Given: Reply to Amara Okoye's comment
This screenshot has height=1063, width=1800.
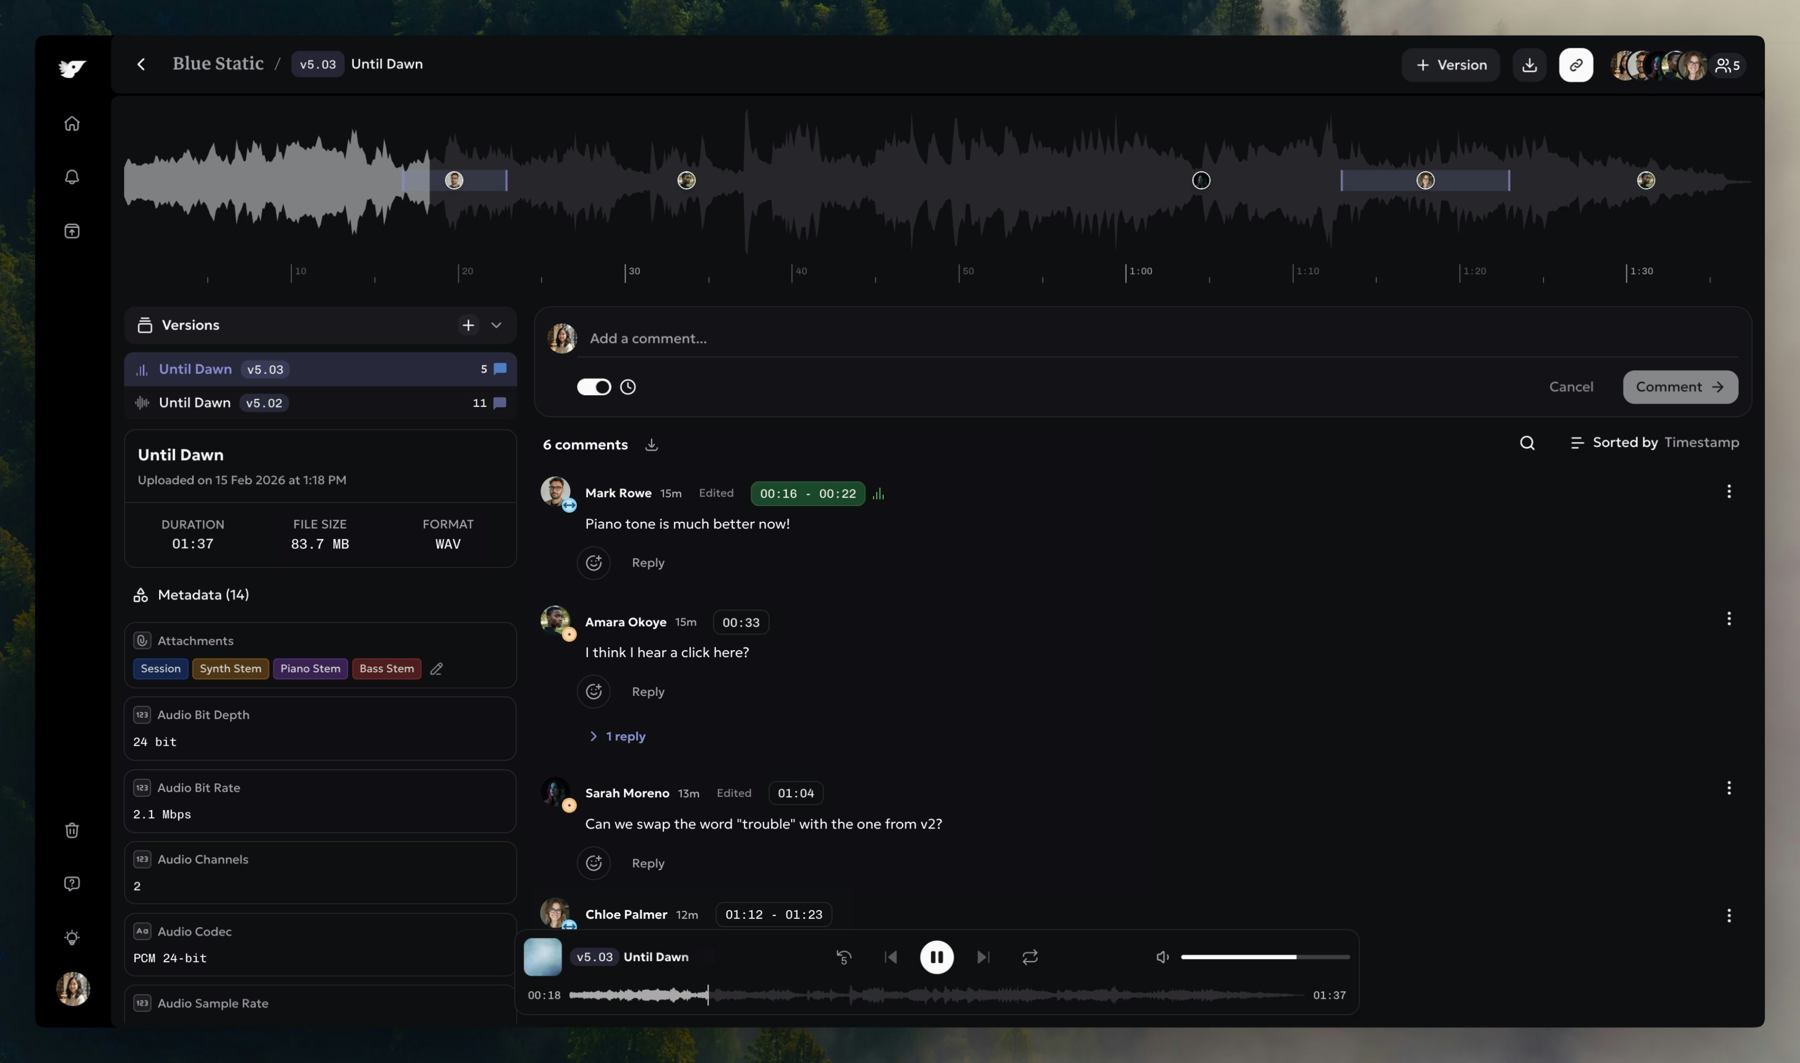Looking at the screenshot, I should (x=648, y=691).
